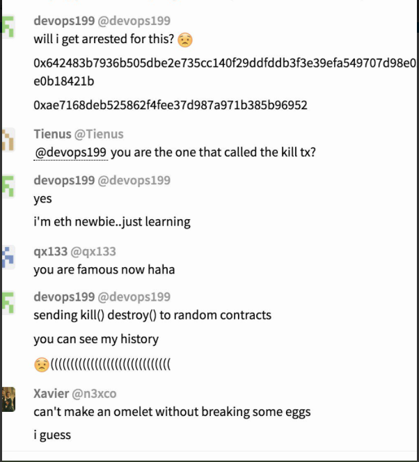Screen dimensions: 419x462
Task: Click the "can't make an omelet" message
Action: tap(172, 411)
